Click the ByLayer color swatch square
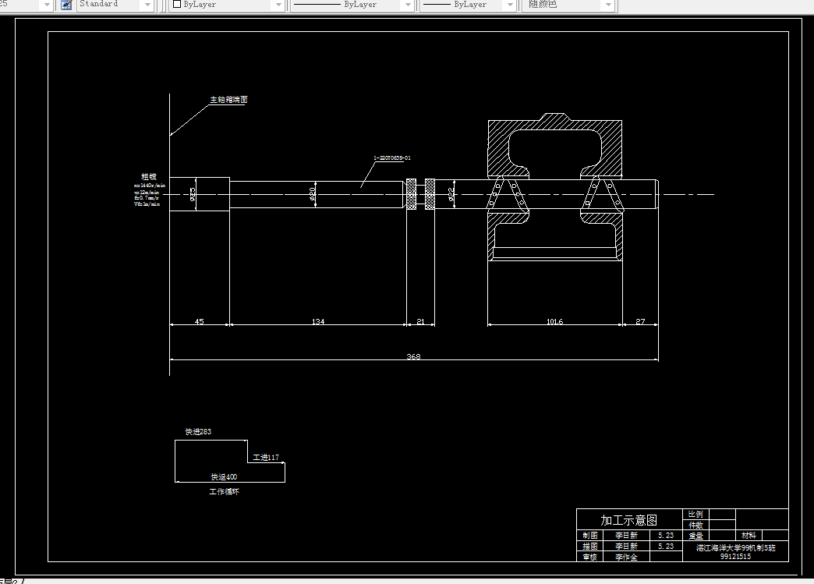 176,4
